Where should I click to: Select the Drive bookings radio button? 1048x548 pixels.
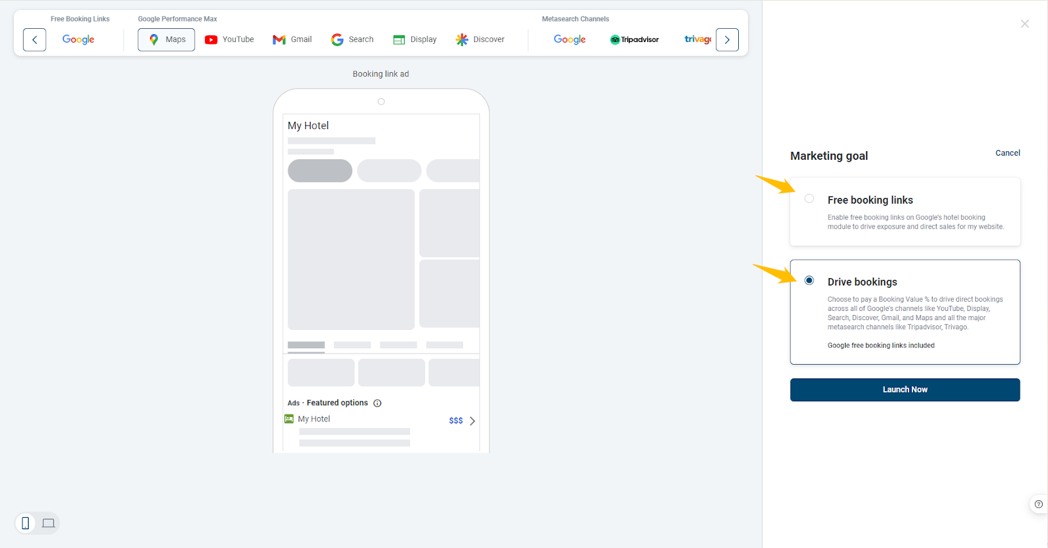810,280
